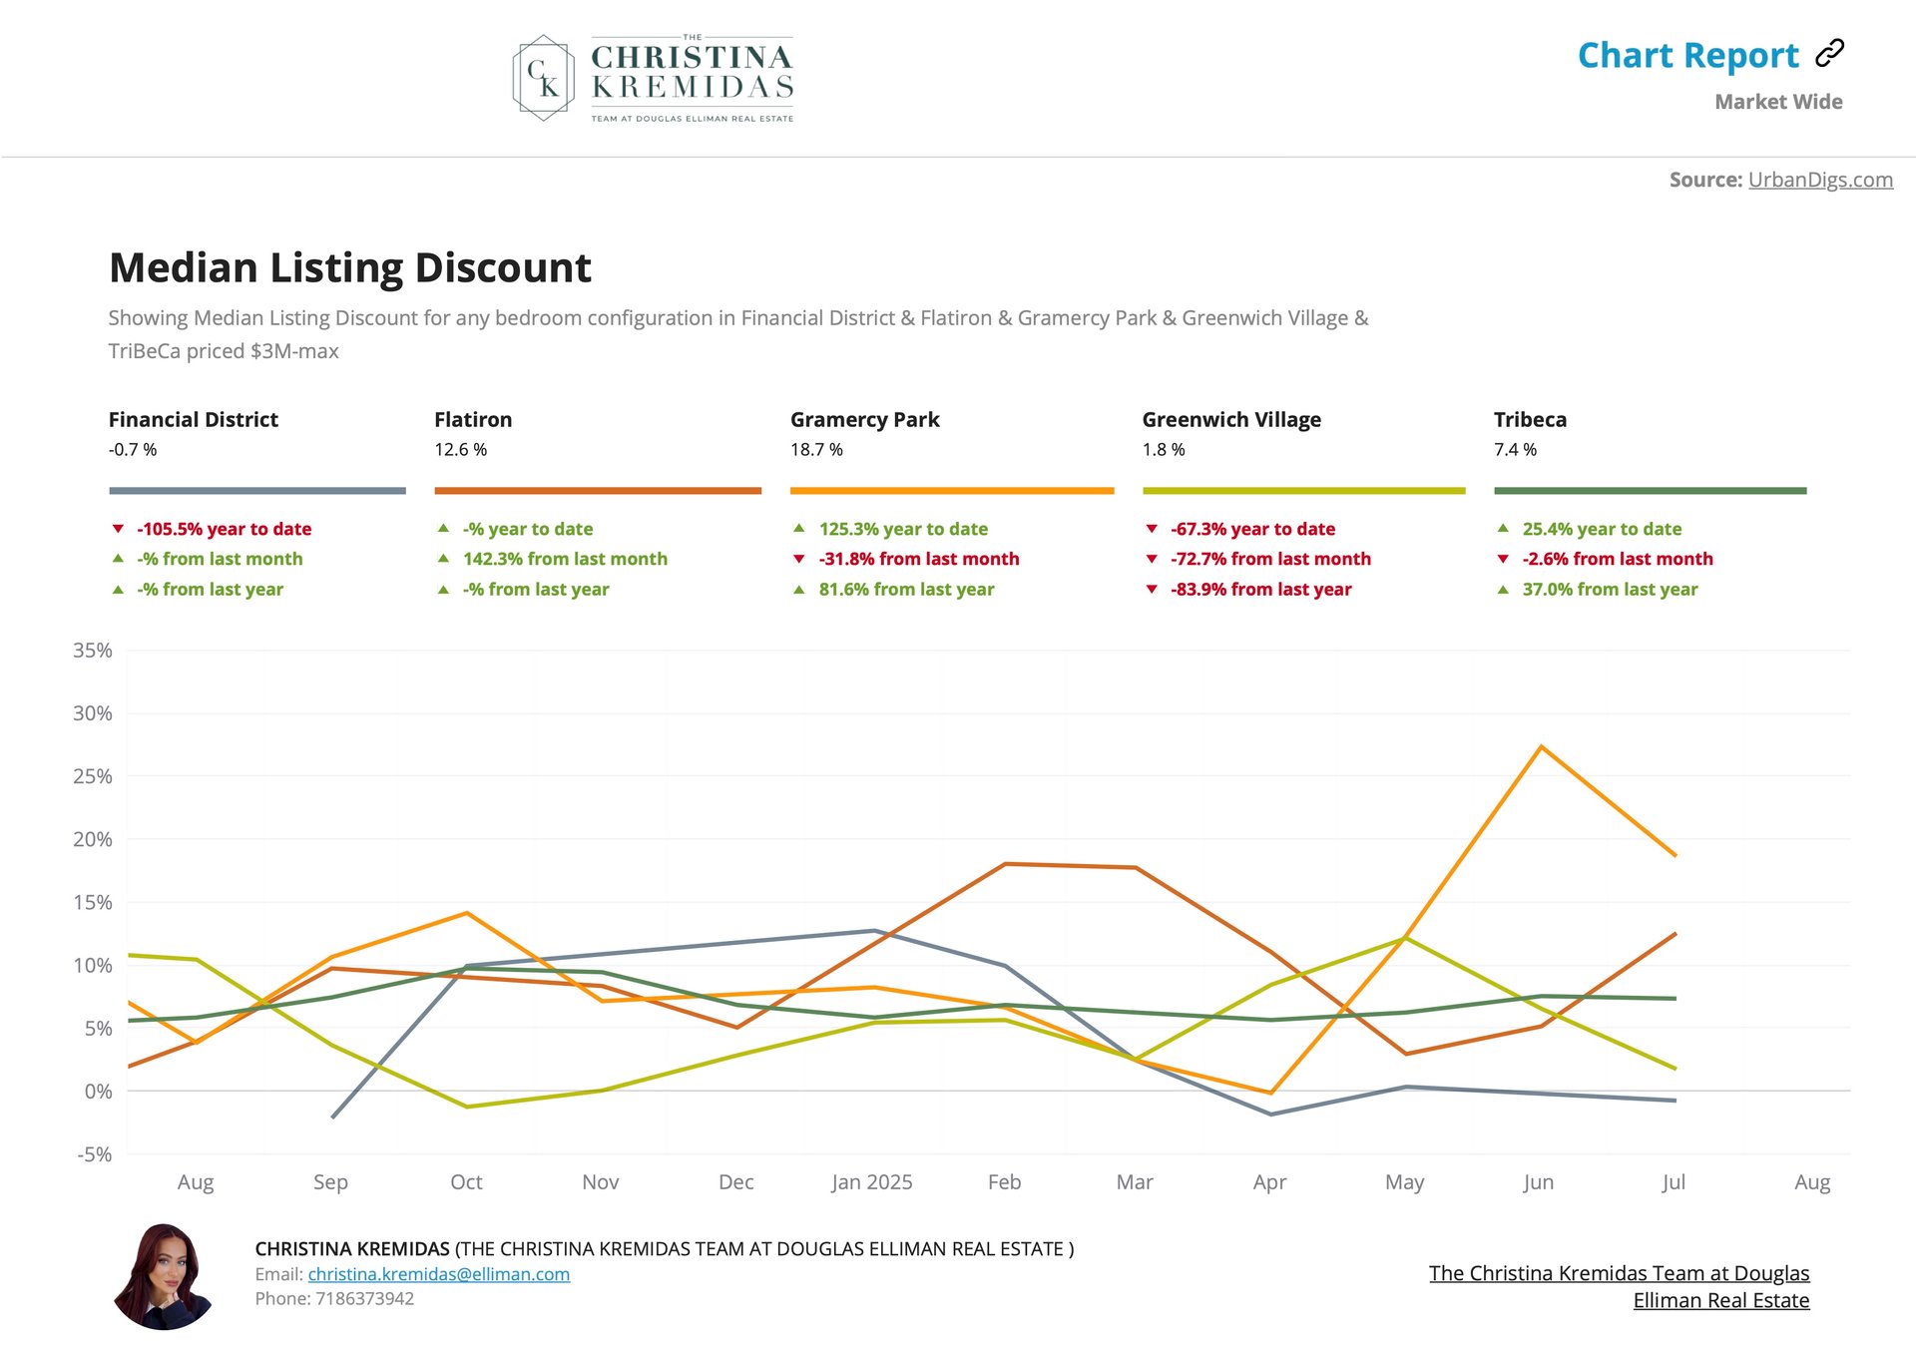Click the CK hexagon logo emblem
The height and width of the screenshot is (1349, 1916).
click(x=543, y=78)
